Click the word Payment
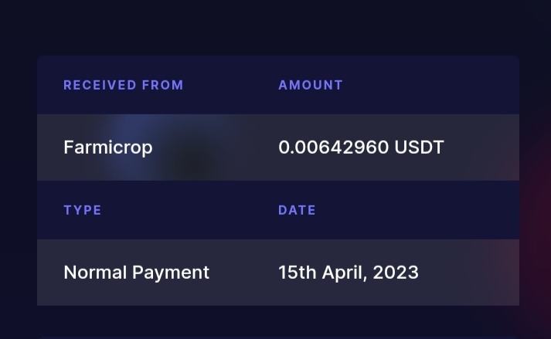 [x=171, y=273]
